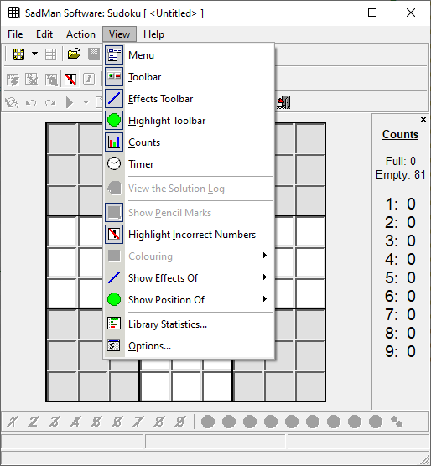431x466 pixels.
Task: Toggle the Effects Toolbar menu item
Action: [189, 99]
